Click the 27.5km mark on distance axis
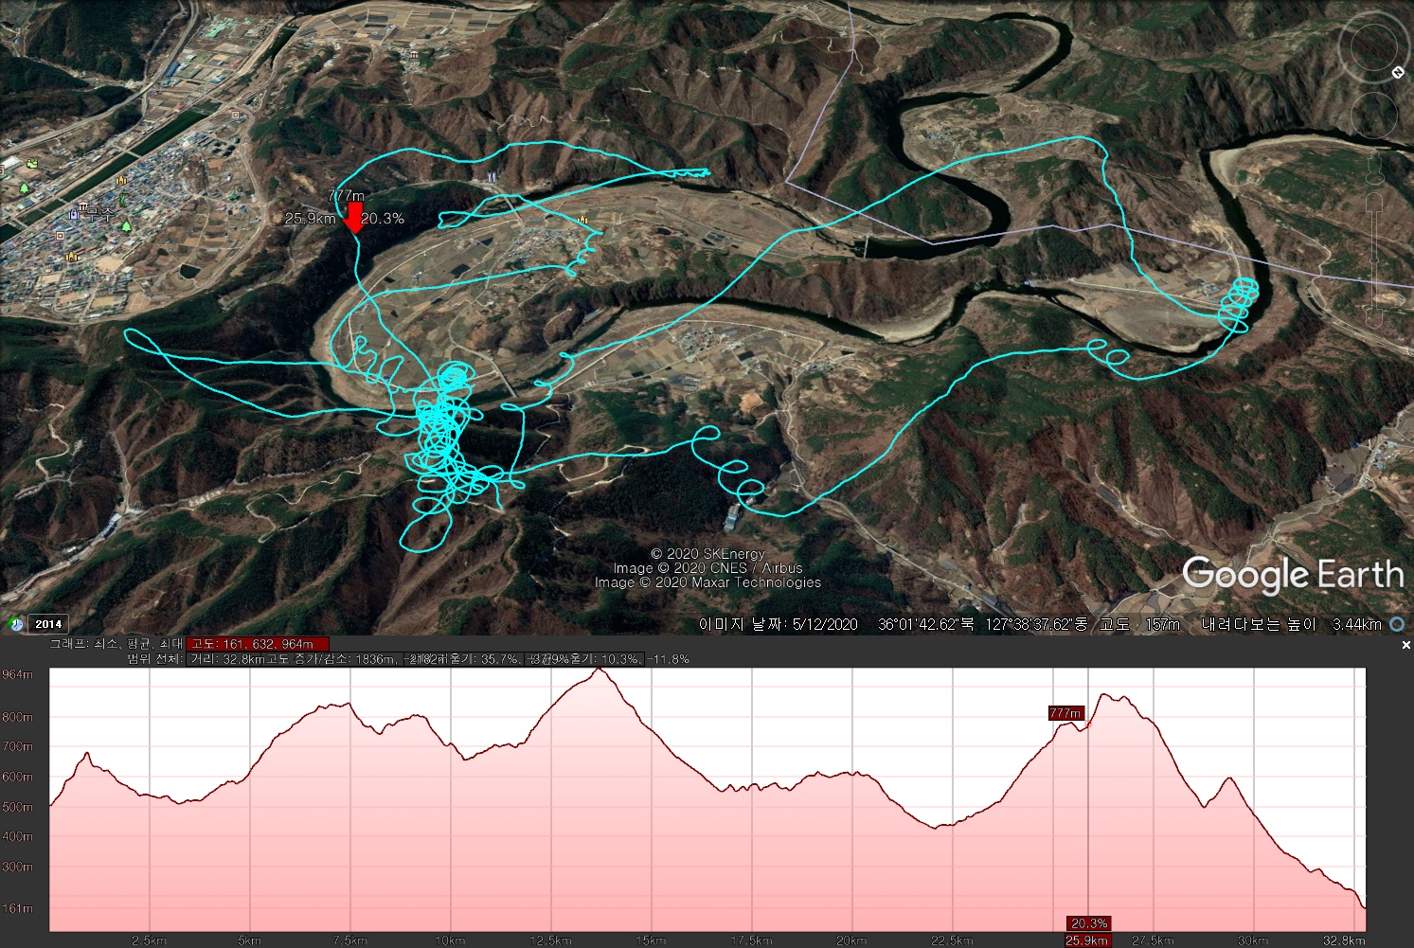 (x=1153, y=940)
